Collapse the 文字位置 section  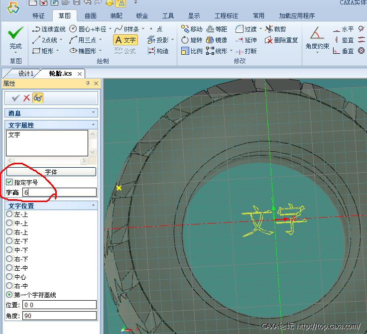(x=94, y=206)
